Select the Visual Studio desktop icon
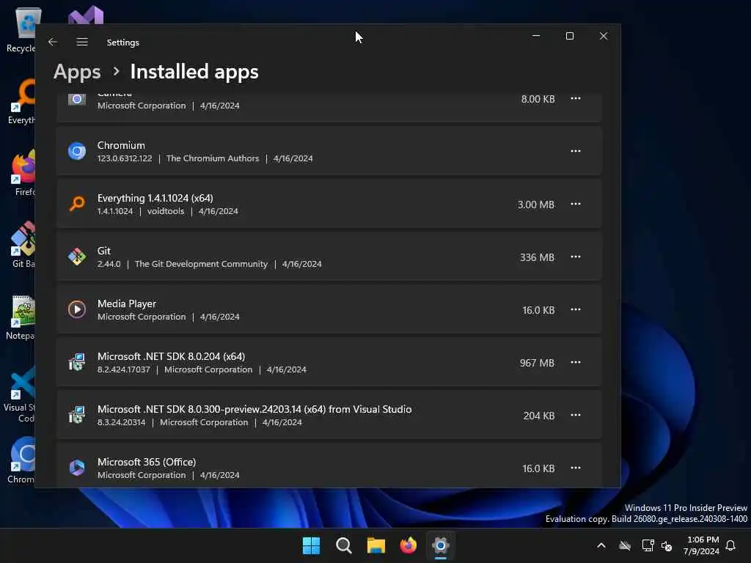 [x=86, y=15]
